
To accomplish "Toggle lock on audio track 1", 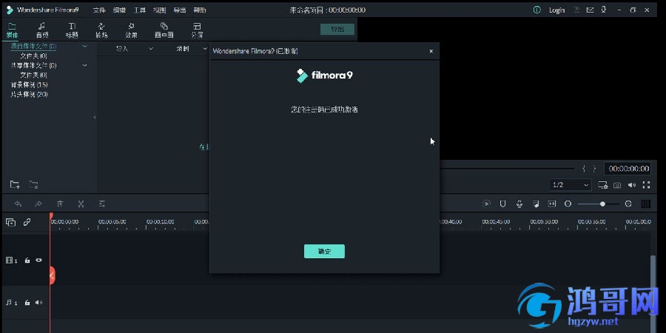I will coord(27,303).
